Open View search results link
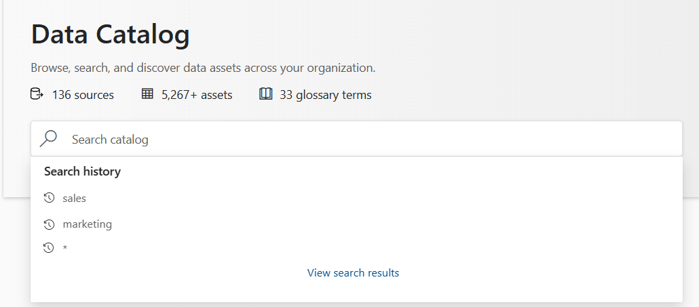The height and width of the screenshot is (307, 699). (x=353, y=272)
